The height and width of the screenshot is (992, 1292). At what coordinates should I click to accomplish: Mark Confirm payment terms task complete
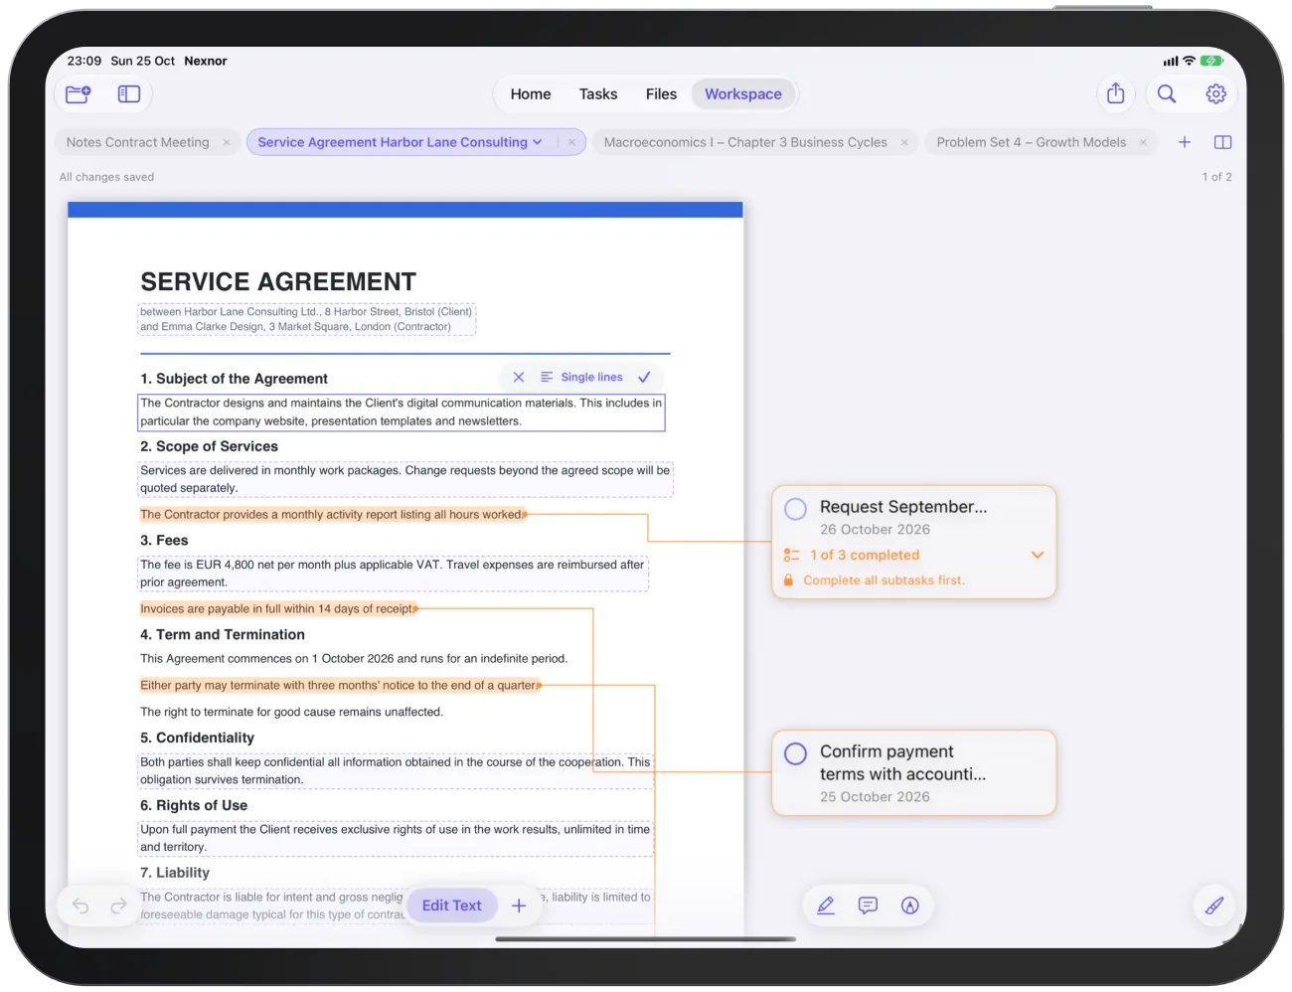[795, 753]
